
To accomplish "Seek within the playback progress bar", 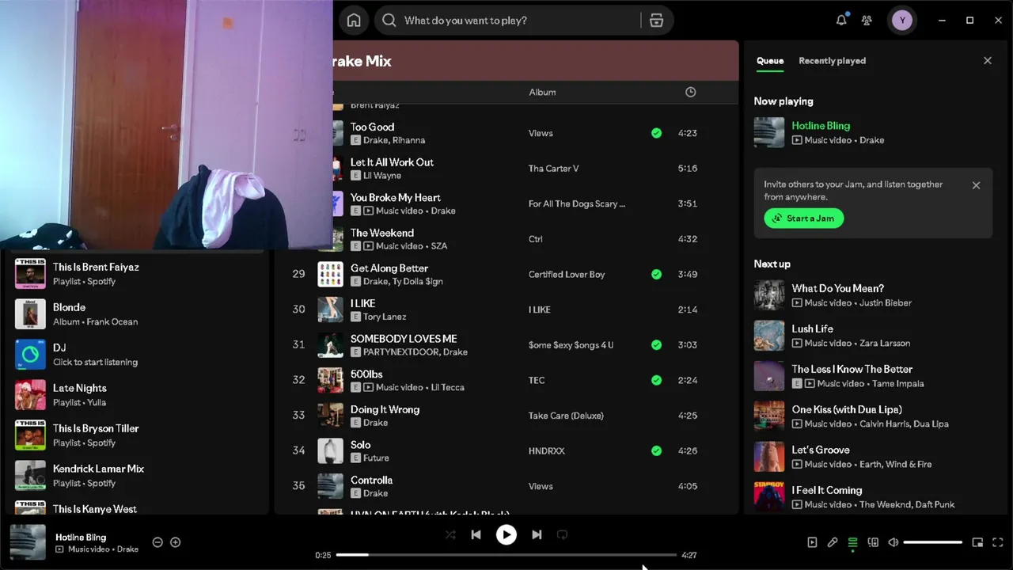I will (506, 555).
